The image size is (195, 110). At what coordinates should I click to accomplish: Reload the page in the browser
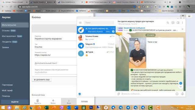pos(11,7)
